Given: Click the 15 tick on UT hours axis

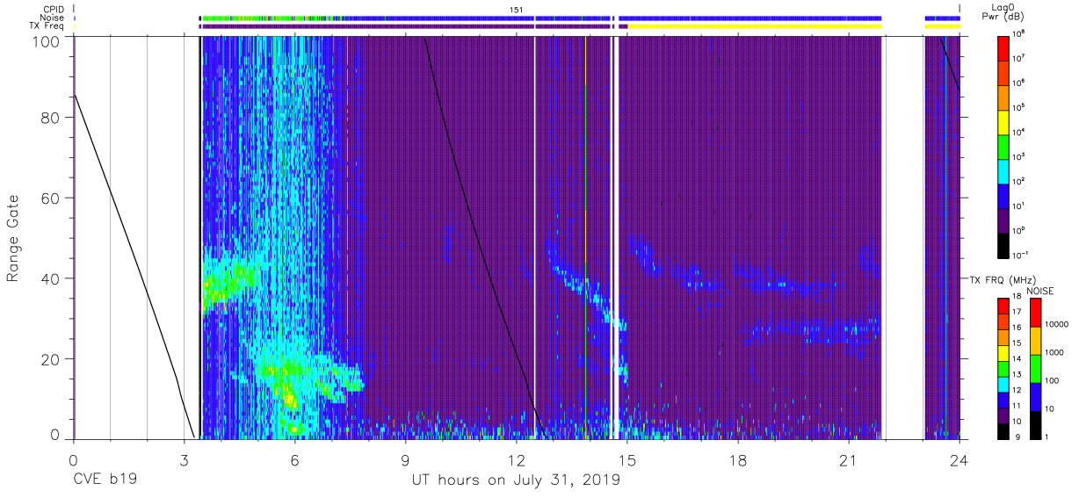Looking at the screenshot, I should (626, 459).
